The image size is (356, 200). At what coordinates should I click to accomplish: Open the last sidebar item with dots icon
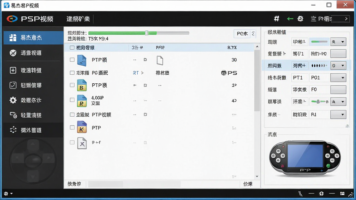pyautogui.click(x=33, y=130)
